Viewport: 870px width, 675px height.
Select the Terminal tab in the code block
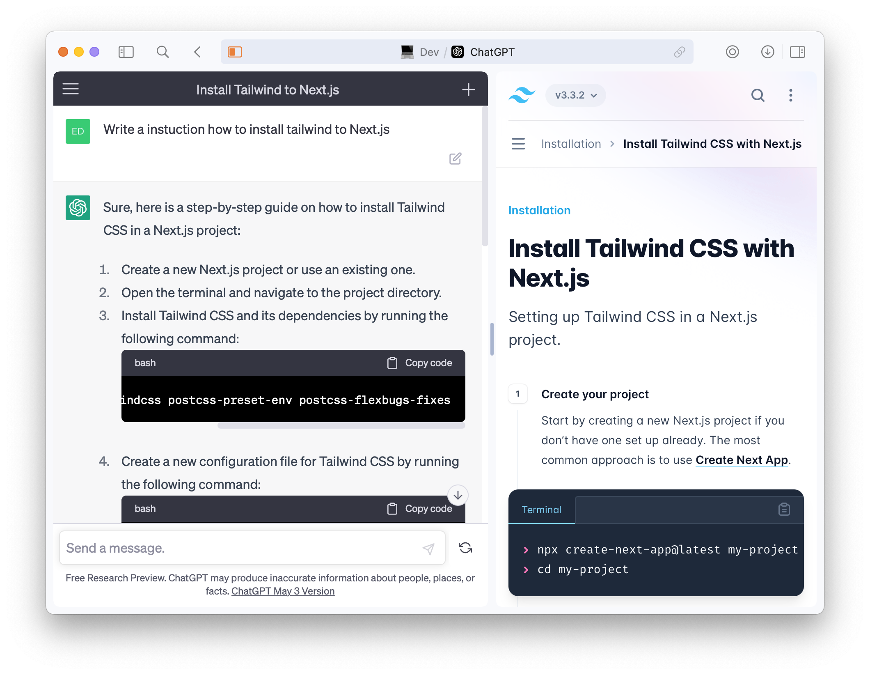[541, 510]
